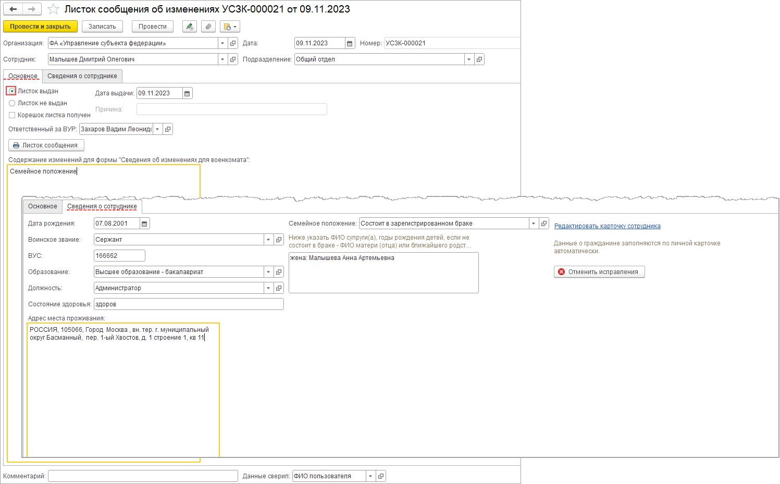Open Организация record with open icon

point(233,43)
